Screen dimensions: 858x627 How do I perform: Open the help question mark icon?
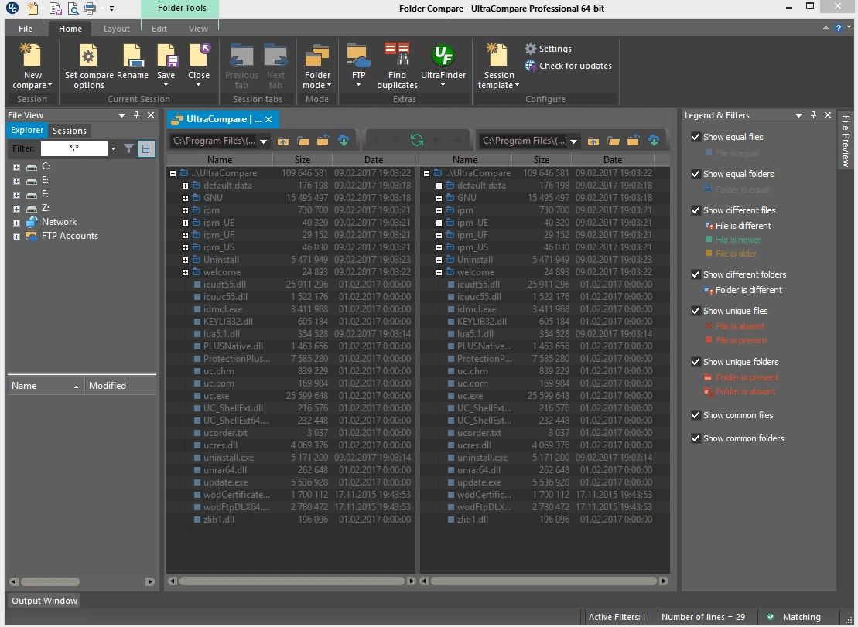pos(839,28)
